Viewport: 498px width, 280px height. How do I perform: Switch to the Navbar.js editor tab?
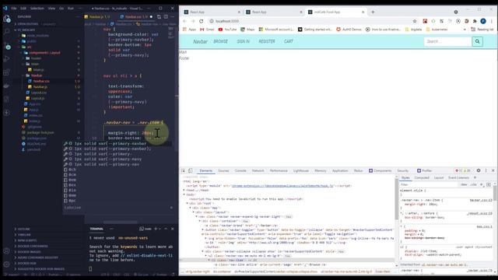(x=99, y=16)
